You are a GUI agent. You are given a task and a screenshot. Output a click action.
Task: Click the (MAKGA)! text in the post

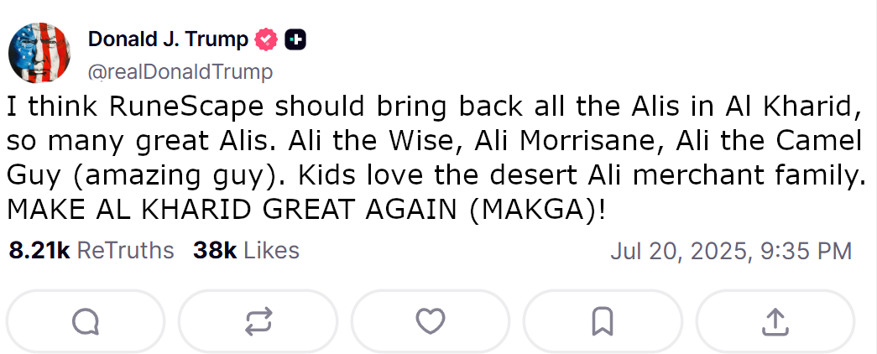[537, 211]
